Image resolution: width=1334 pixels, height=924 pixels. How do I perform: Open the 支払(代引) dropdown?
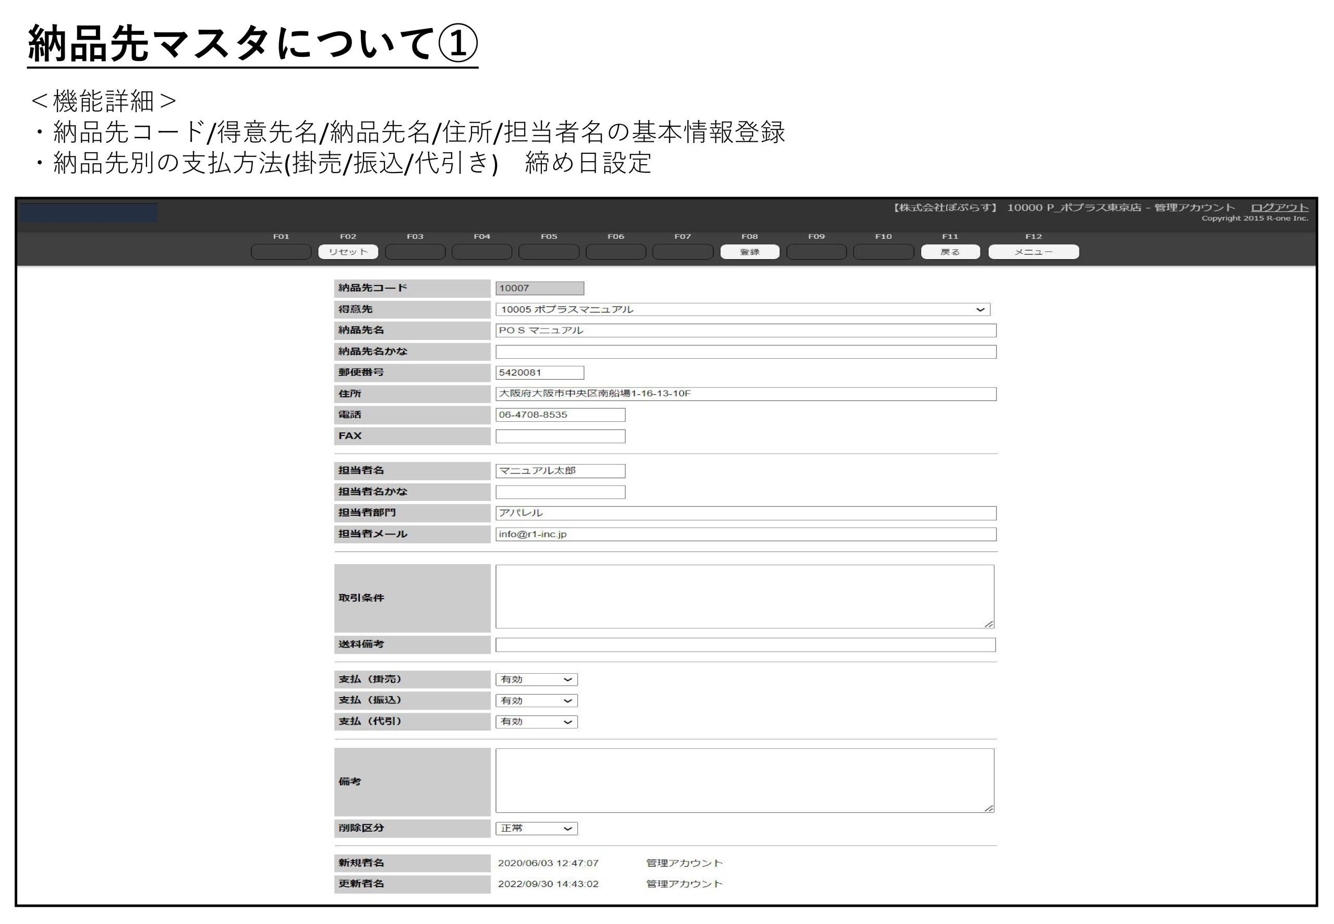click(536, 722)
